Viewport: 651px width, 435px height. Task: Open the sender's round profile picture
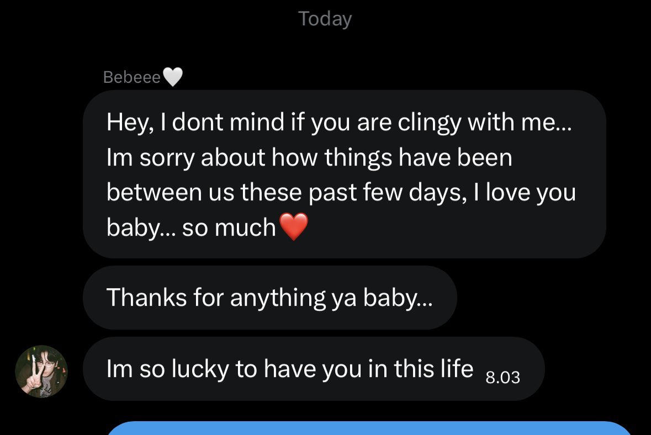pos(41,372)
